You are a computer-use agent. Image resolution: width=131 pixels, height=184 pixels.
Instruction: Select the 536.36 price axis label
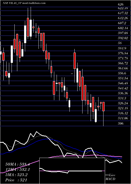(123, 93)
